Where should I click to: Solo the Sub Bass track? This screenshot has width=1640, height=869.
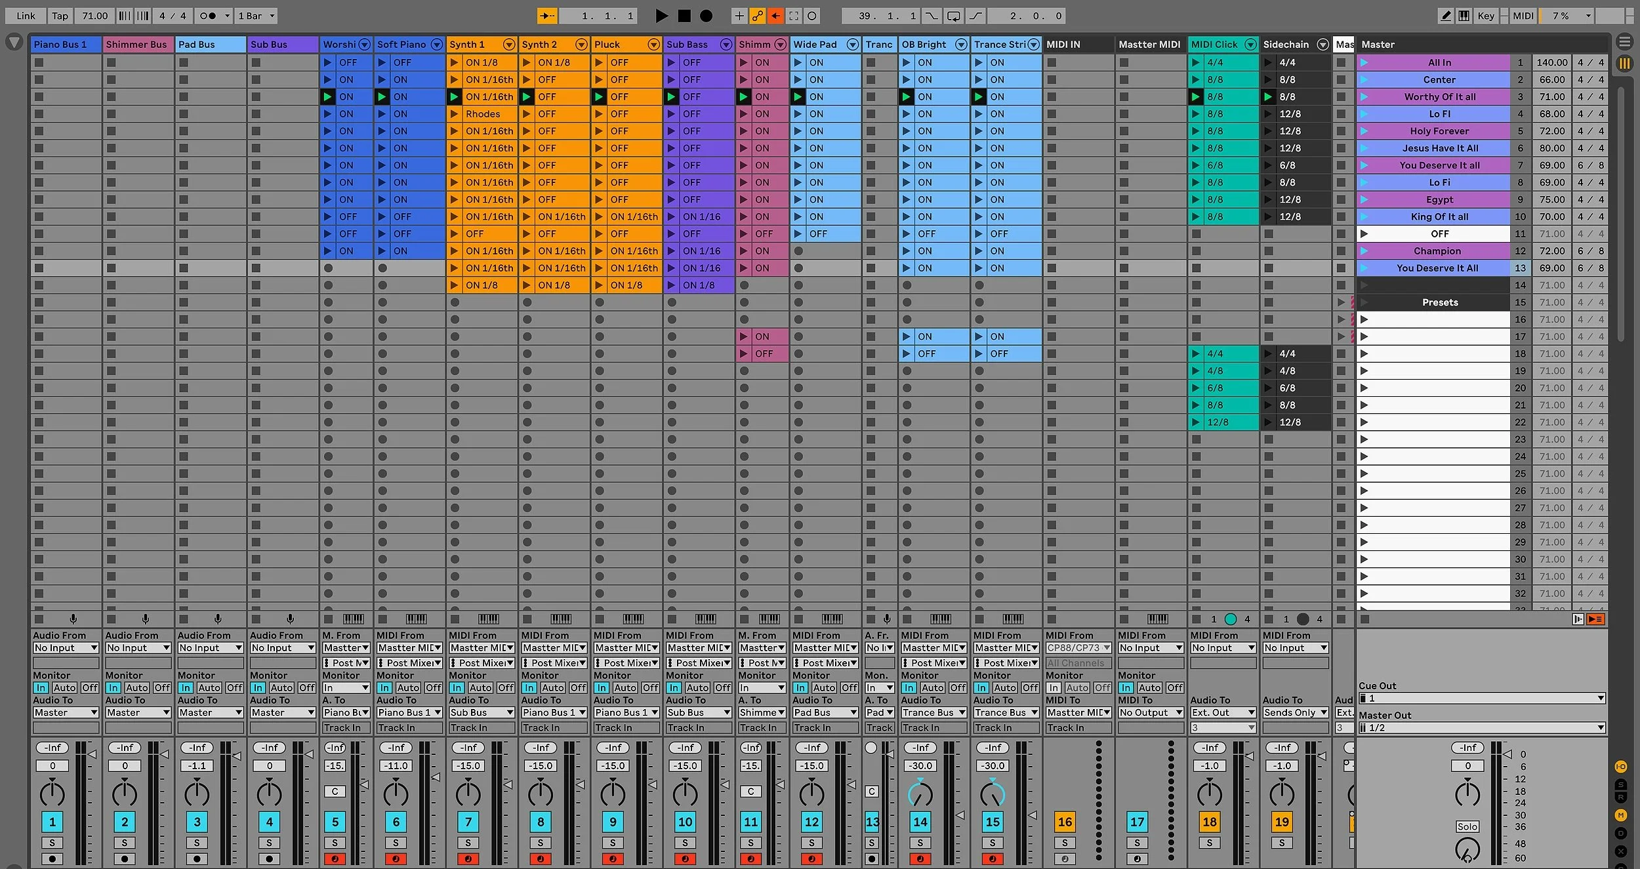685,843
